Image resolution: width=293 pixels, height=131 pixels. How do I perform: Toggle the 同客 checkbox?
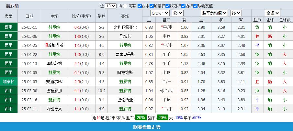(126, 6)
